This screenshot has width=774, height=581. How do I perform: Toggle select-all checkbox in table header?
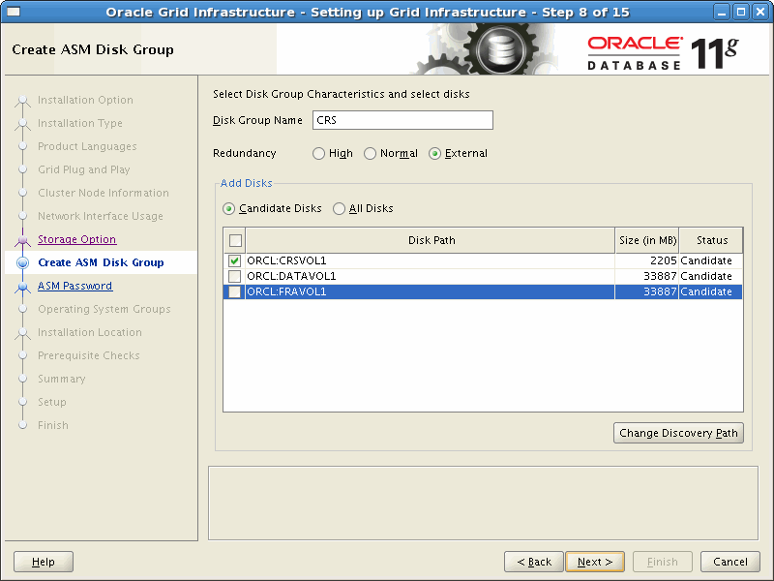click(235, 240)
